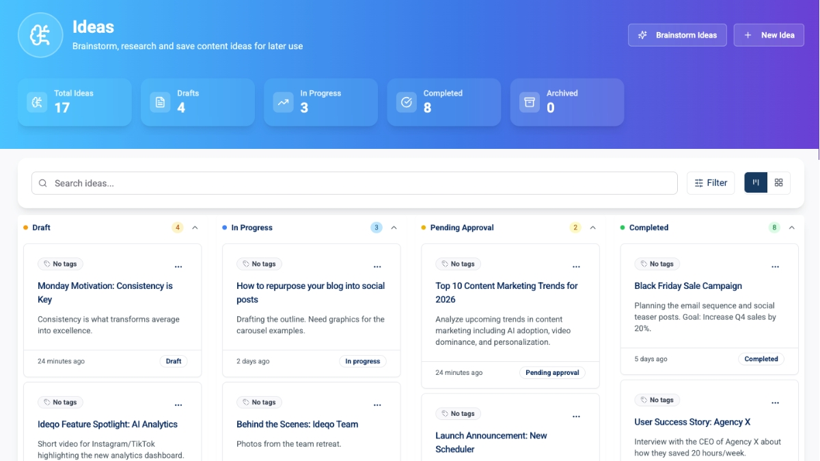Click the Total Ideas stat icon
820x461 pixels.
(x=37, y=102)
